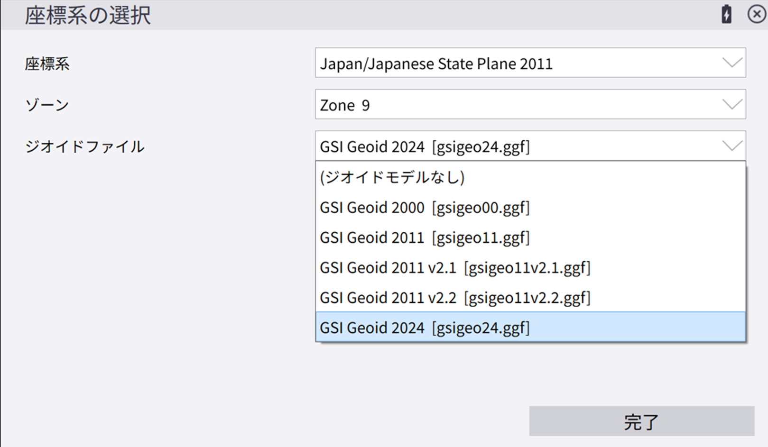This screenshot has height=447, width=768.
Task: Collapse the ジオイドファイル dropdown arrow
Action: click(x=732, y=146)
